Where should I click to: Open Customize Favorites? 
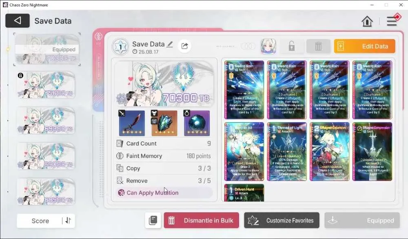click(x=282, y=220)
